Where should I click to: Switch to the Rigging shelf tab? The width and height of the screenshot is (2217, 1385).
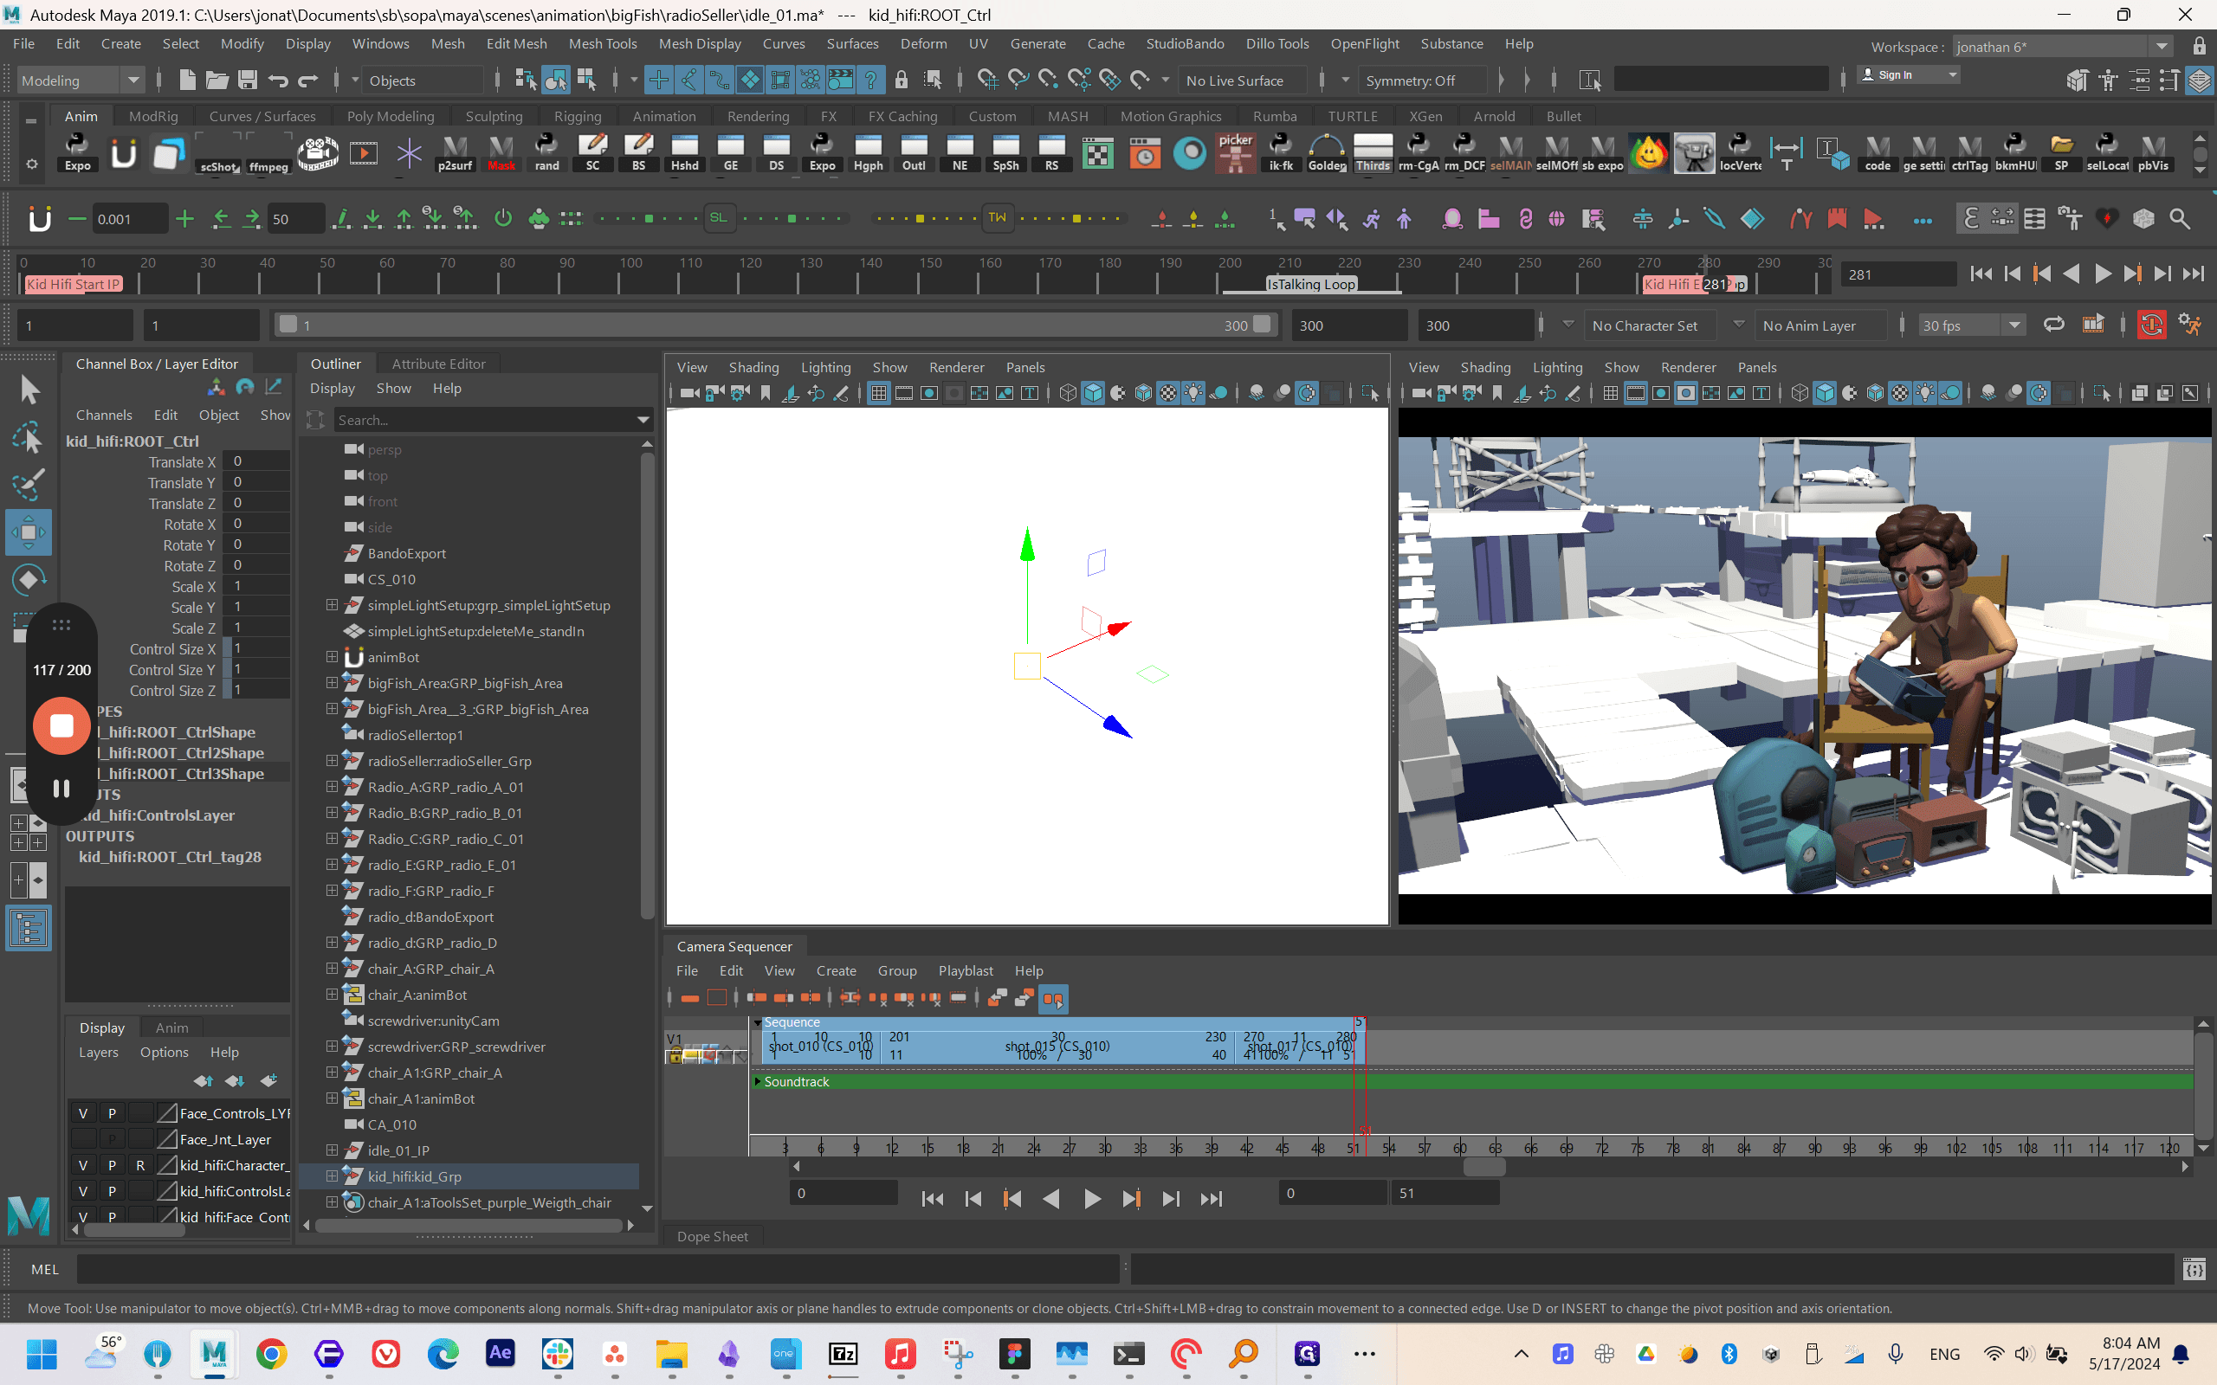click(577, 116)
